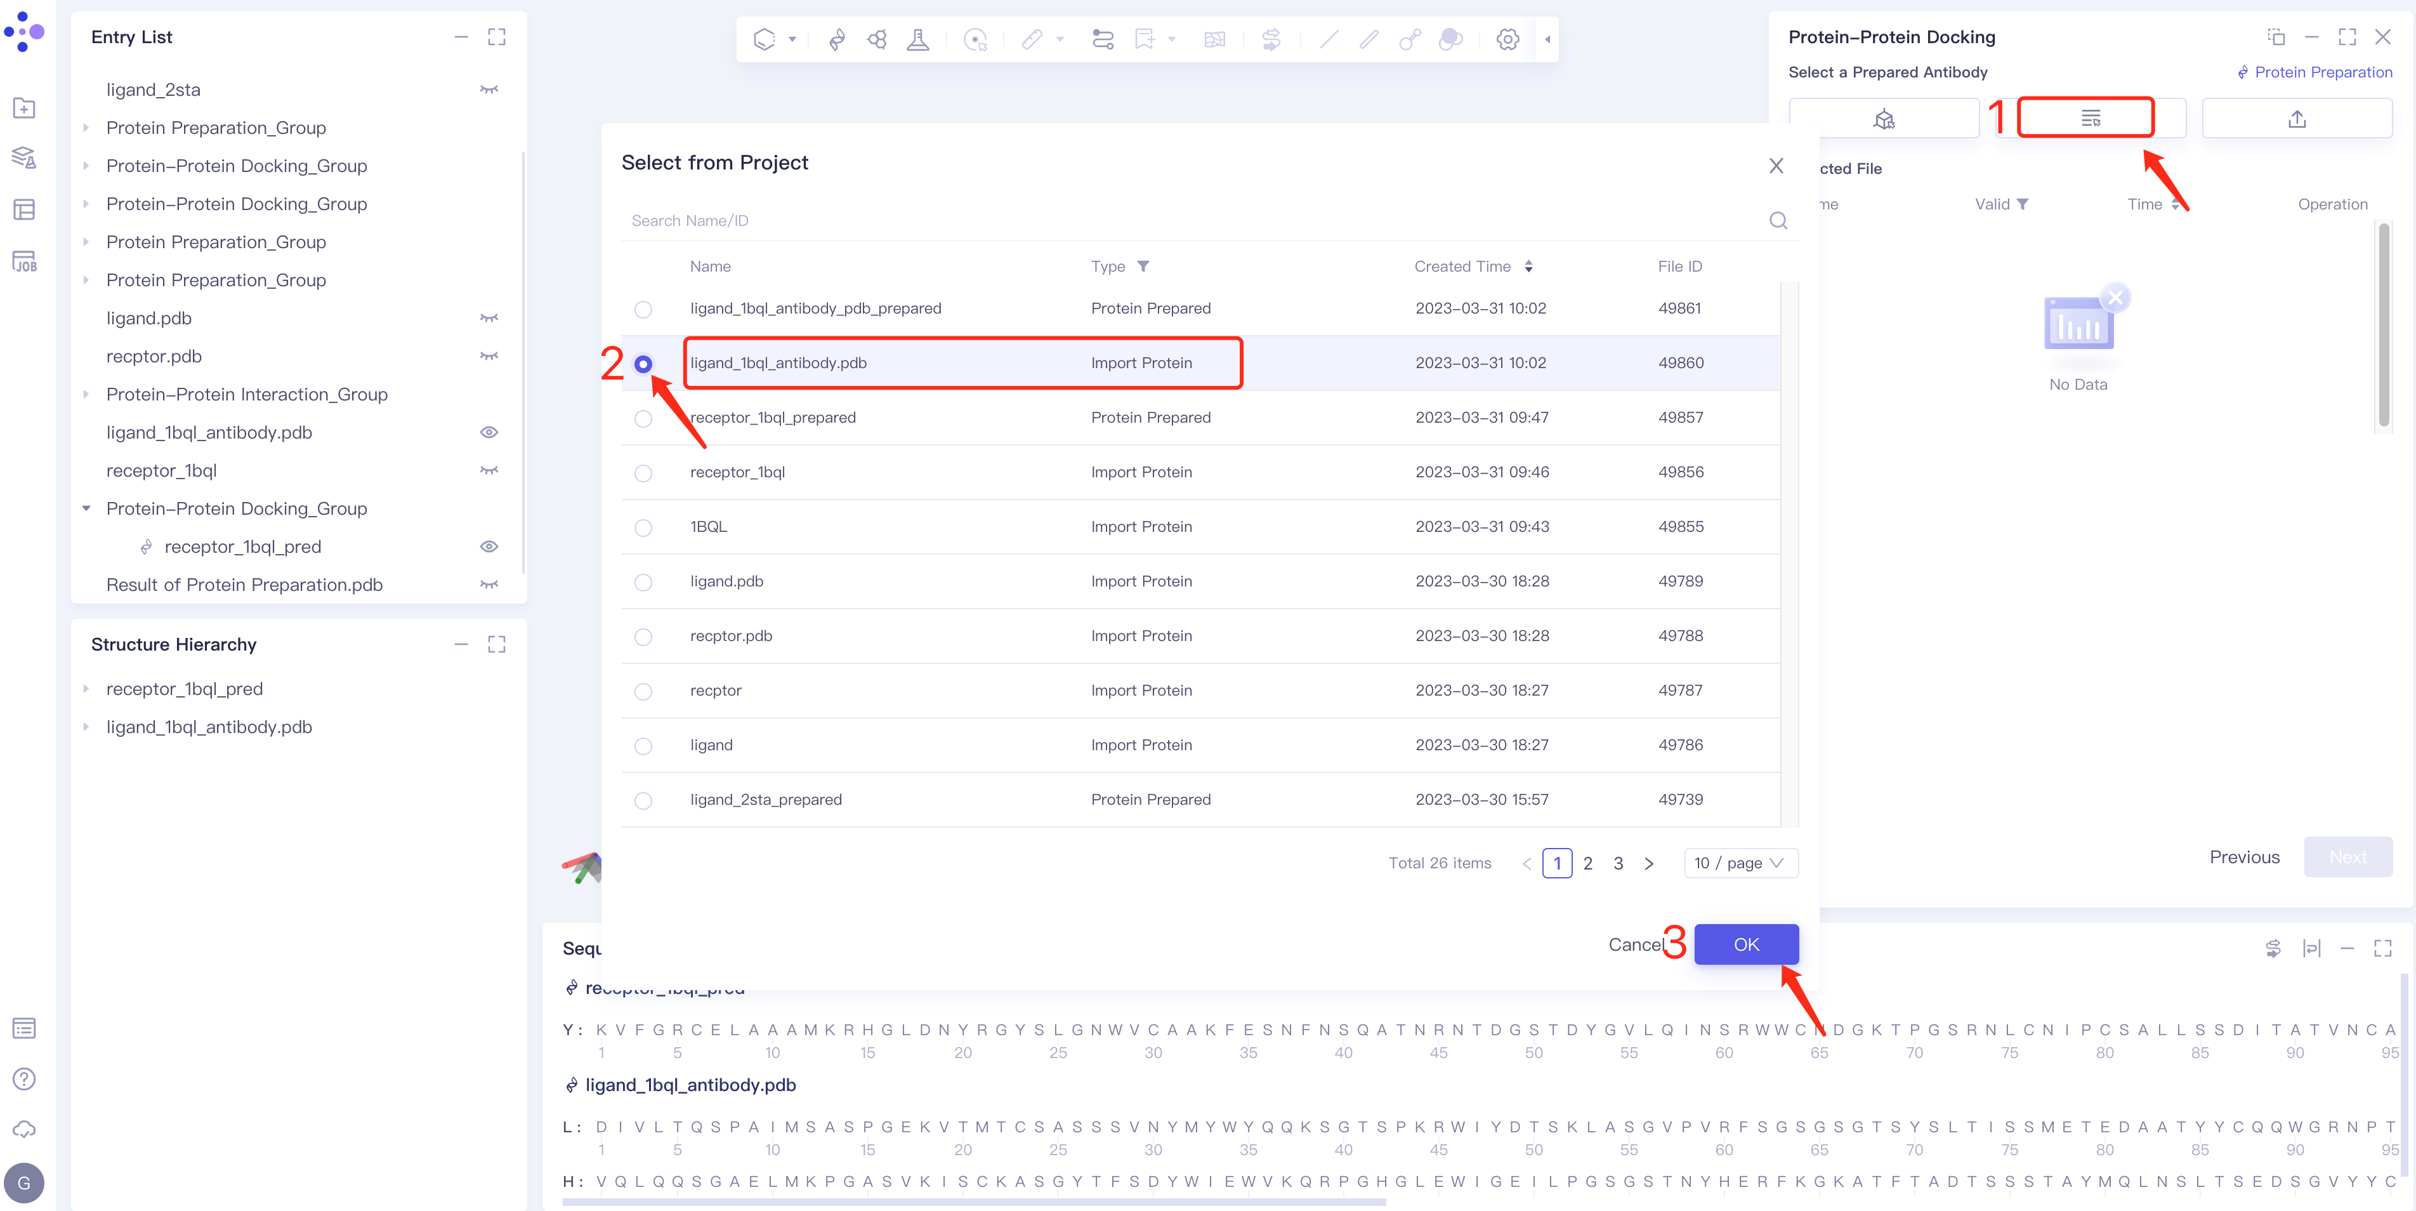2416x1211 pixels.
Task: Open the user avatar labeled G
Action: (x=24, y=1183)
